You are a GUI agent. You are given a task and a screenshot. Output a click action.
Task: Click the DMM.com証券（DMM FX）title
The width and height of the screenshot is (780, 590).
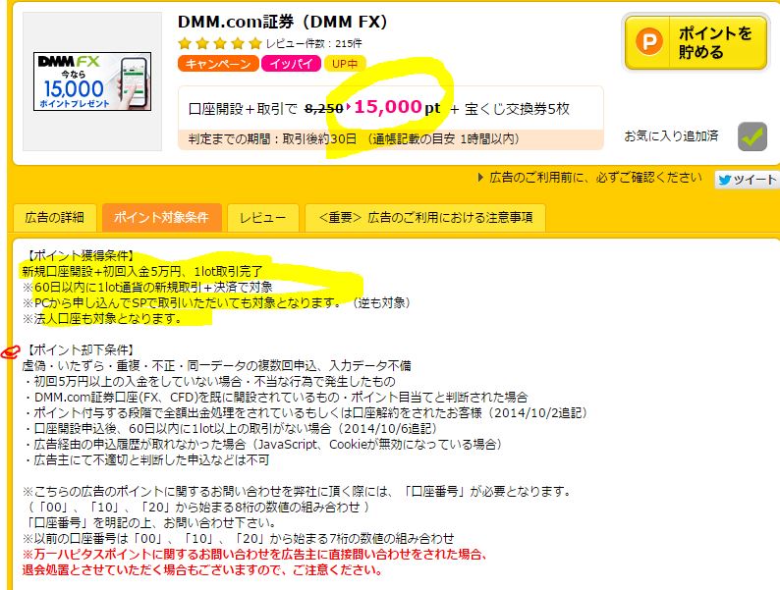283,22
